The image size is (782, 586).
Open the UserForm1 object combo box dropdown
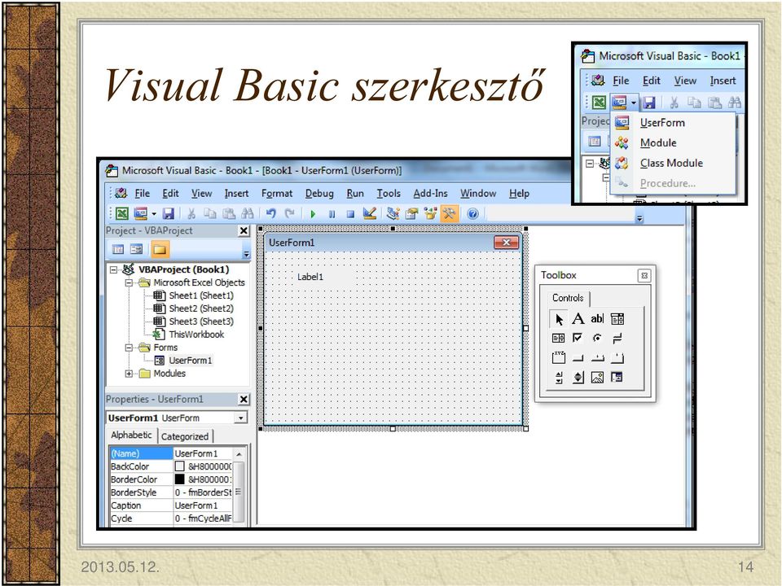(241, 418)
